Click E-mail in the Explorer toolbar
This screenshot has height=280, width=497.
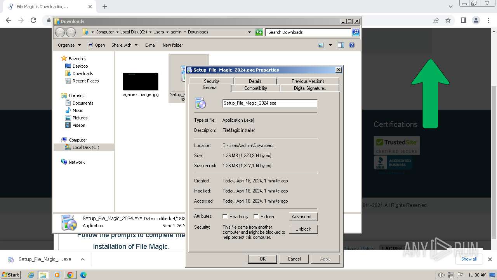pyautogui.click(x=151, y=45)
